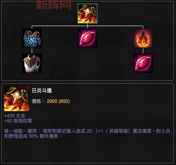Image resolution: width=176 pixels, height=165 pixels.
Task: Click the 魔法傷害 words in the description
Action: point(142,131)
